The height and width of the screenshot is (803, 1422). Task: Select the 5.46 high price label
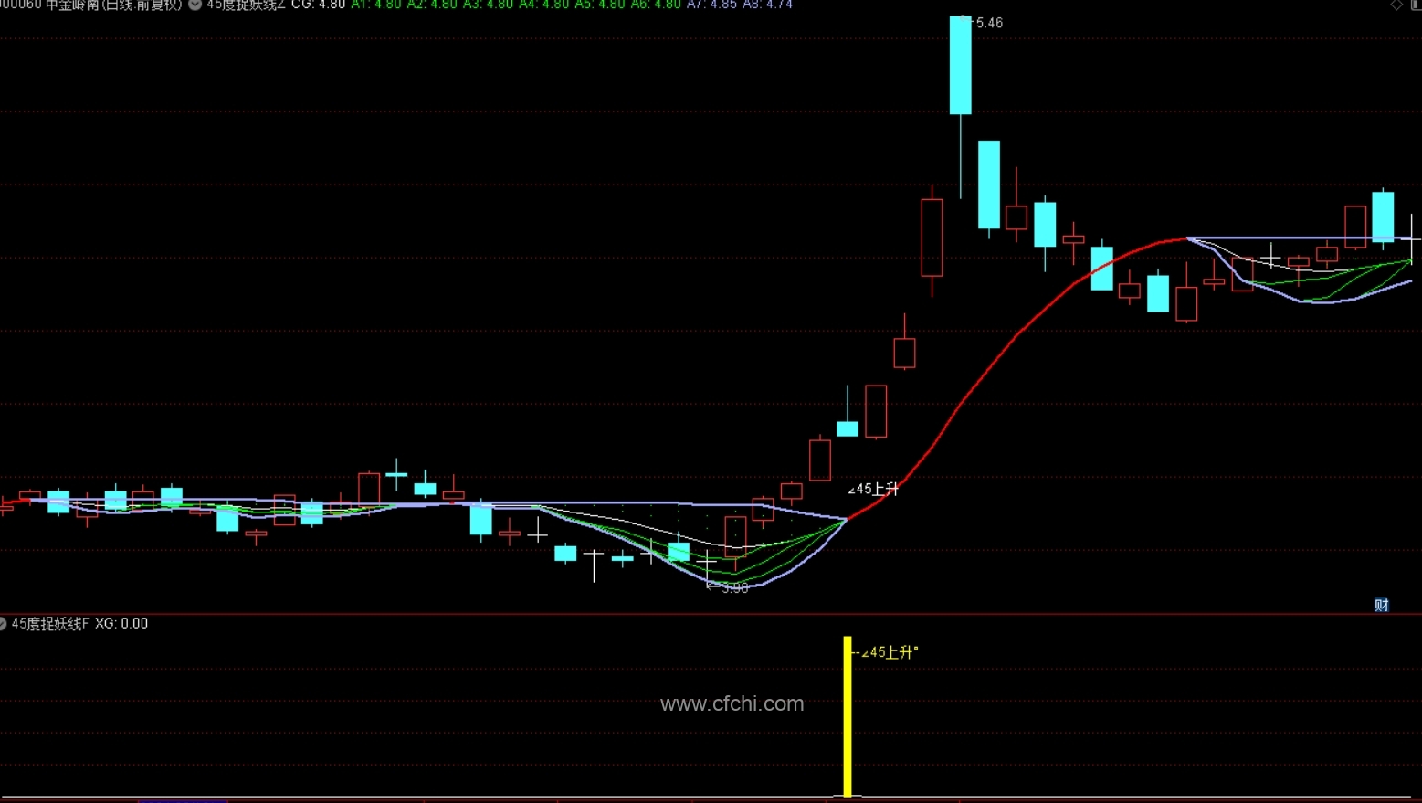[989, 23]
